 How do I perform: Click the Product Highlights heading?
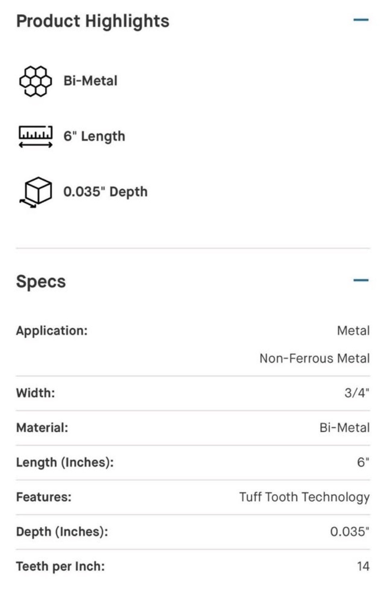(93, 21)
